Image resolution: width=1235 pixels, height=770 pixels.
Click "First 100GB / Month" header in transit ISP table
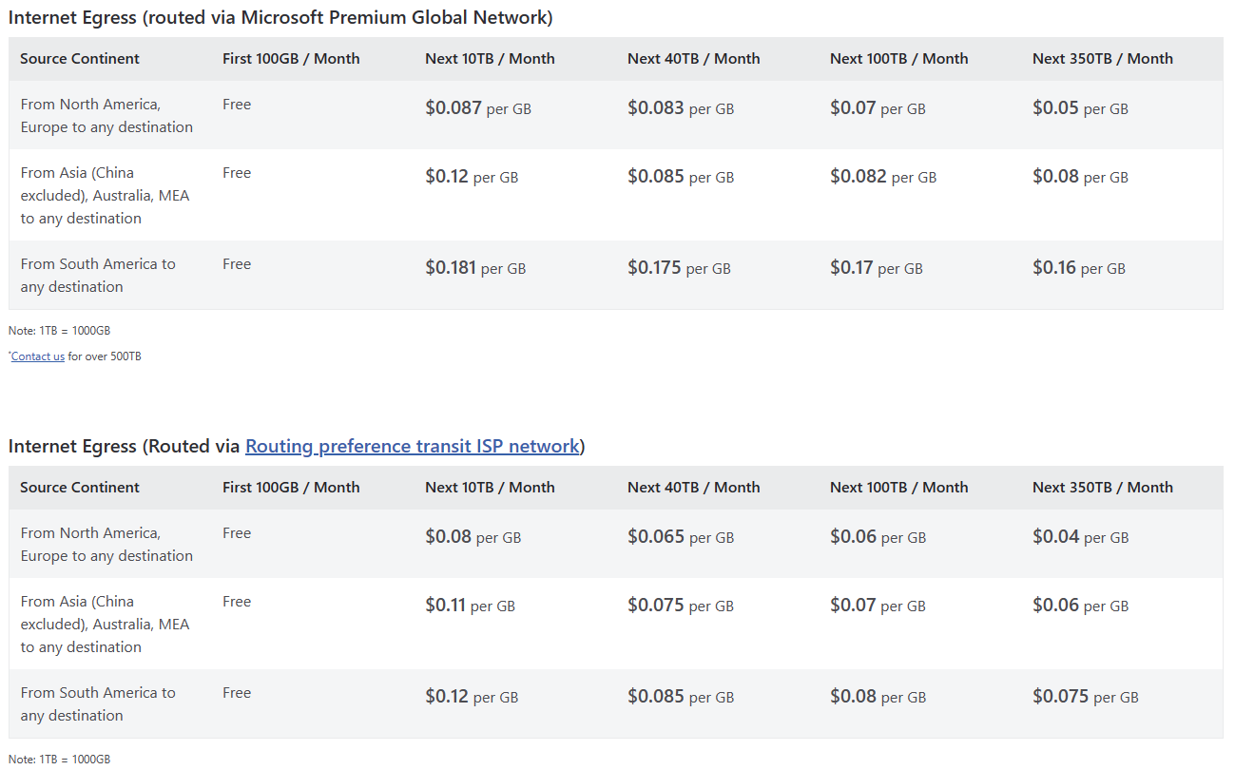click(x=291, y=488)
